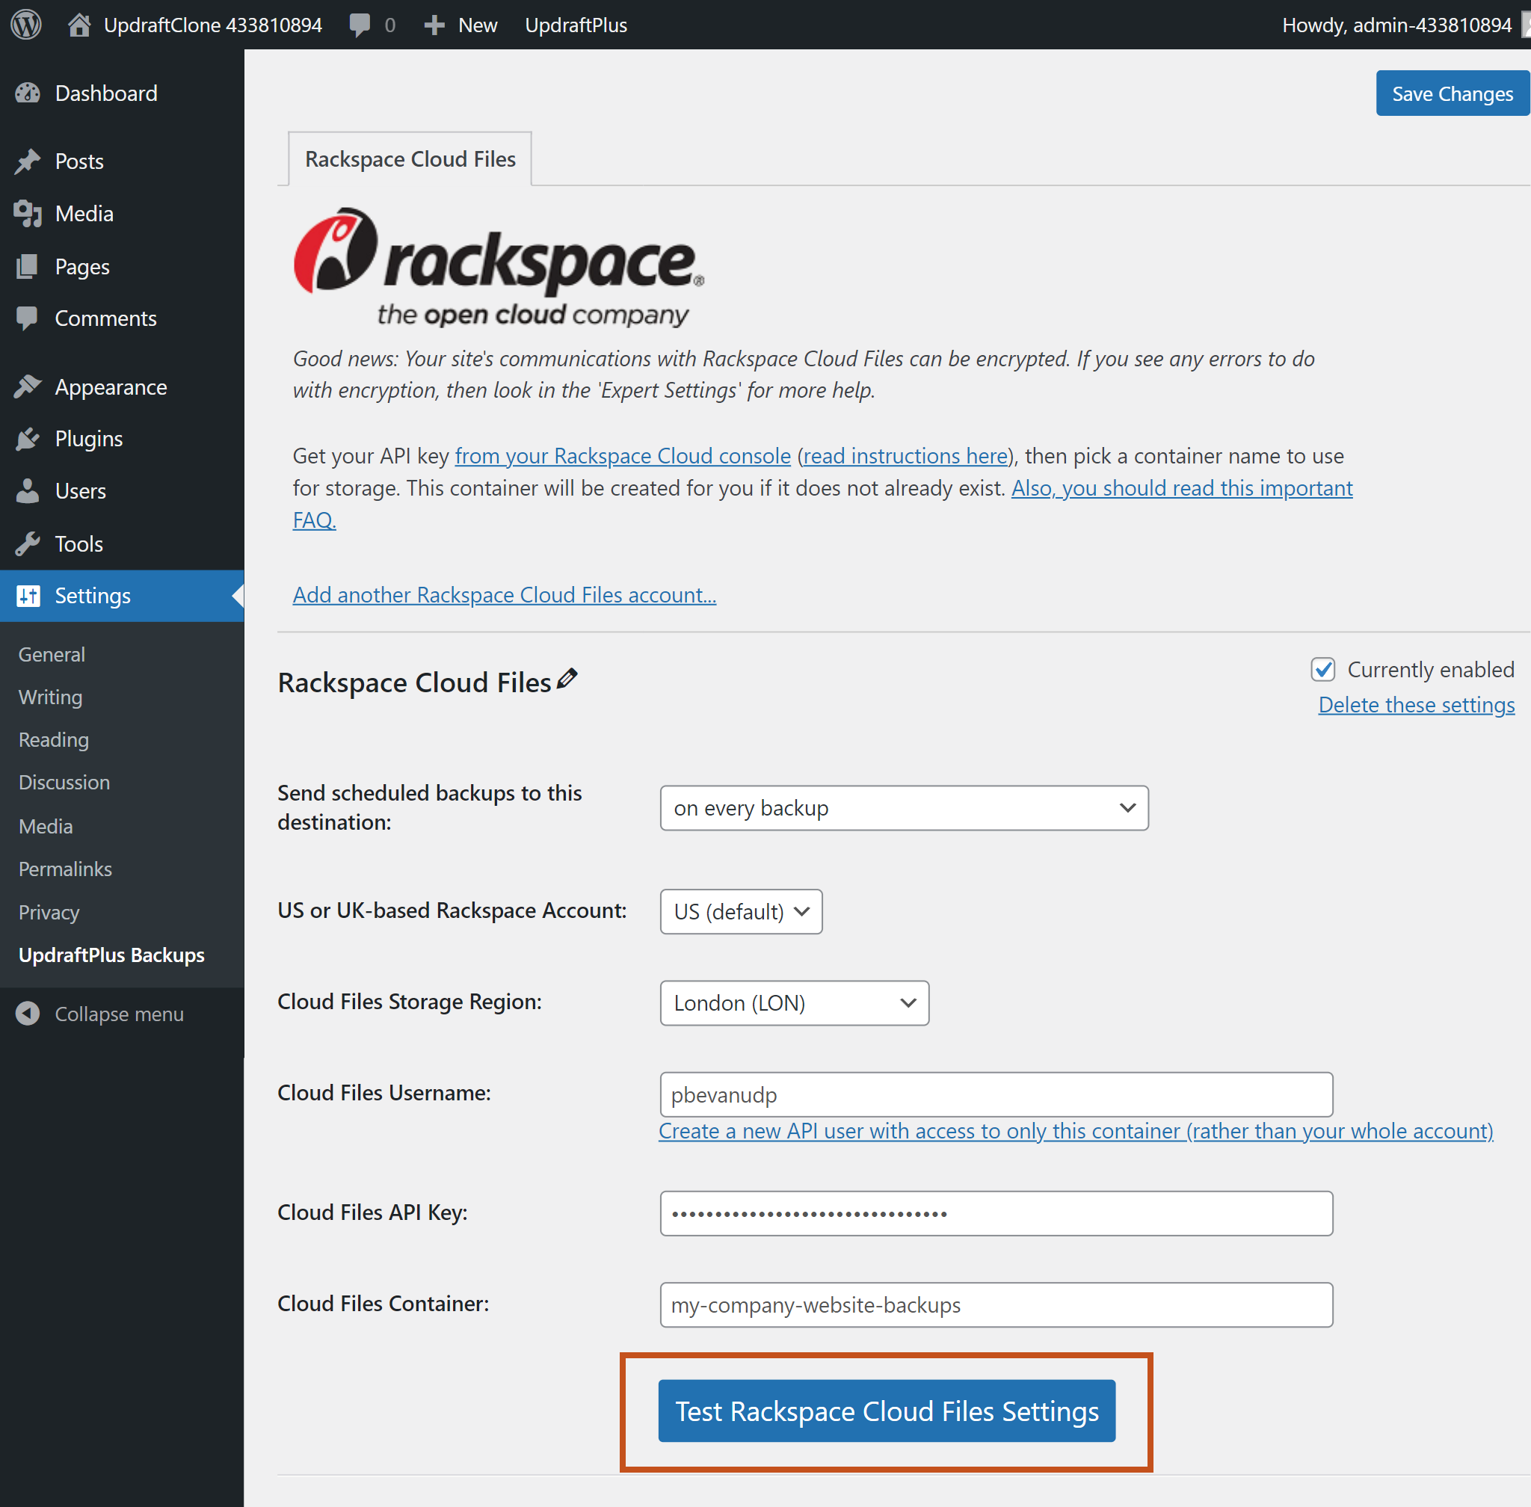Click the WordPress logo in the top bar
This screenshot has height=1507, width=1531.
[x=26, y=24]
